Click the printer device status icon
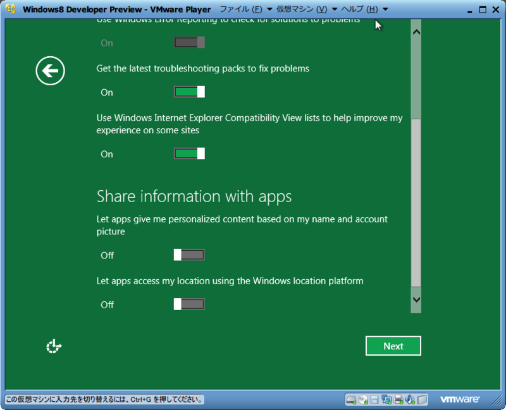 399,400
